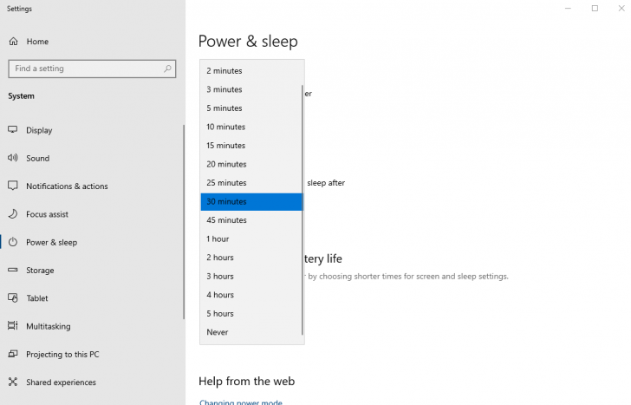Click the Find a setting search box
The height and width of the screenshot is (405, 631).
[92, 69]
